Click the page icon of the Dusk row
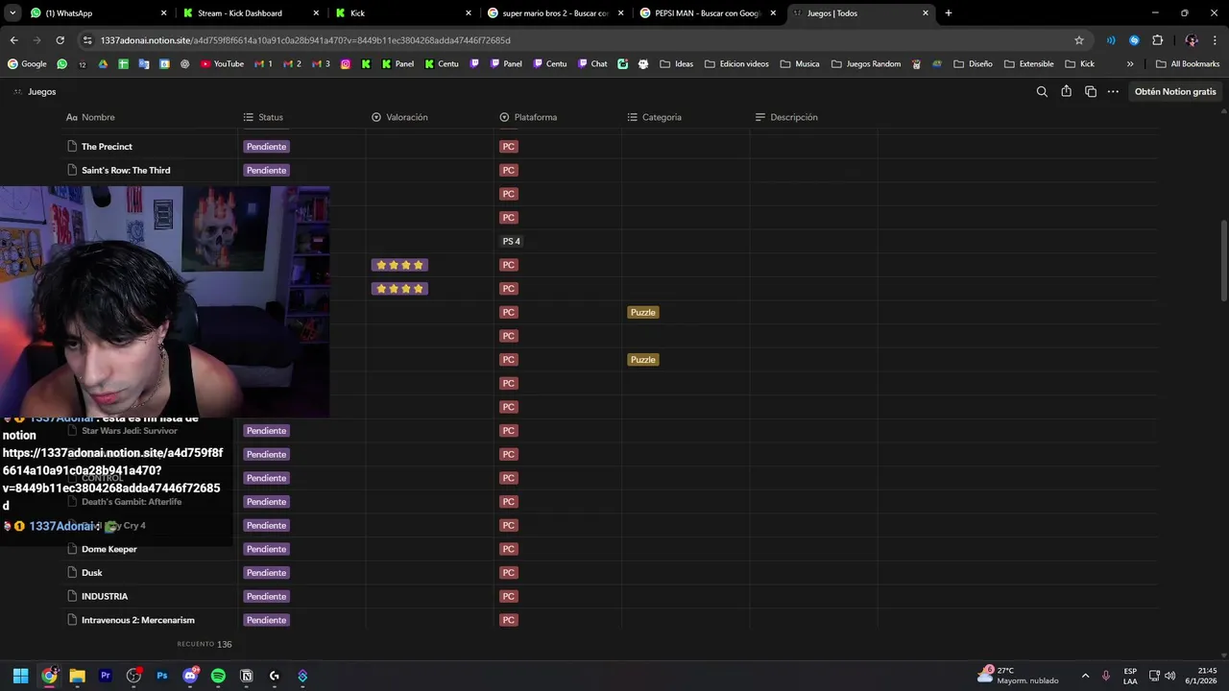 (72, 573)
